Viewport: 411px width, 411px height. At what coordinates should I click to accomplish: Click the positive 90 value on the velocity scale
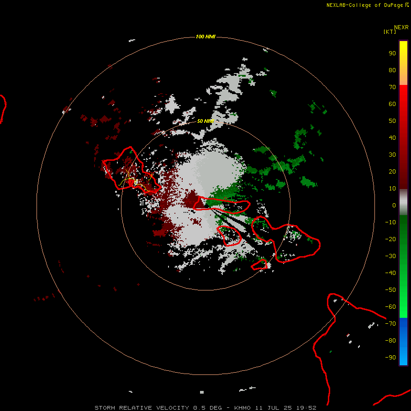tap(392, 53)
